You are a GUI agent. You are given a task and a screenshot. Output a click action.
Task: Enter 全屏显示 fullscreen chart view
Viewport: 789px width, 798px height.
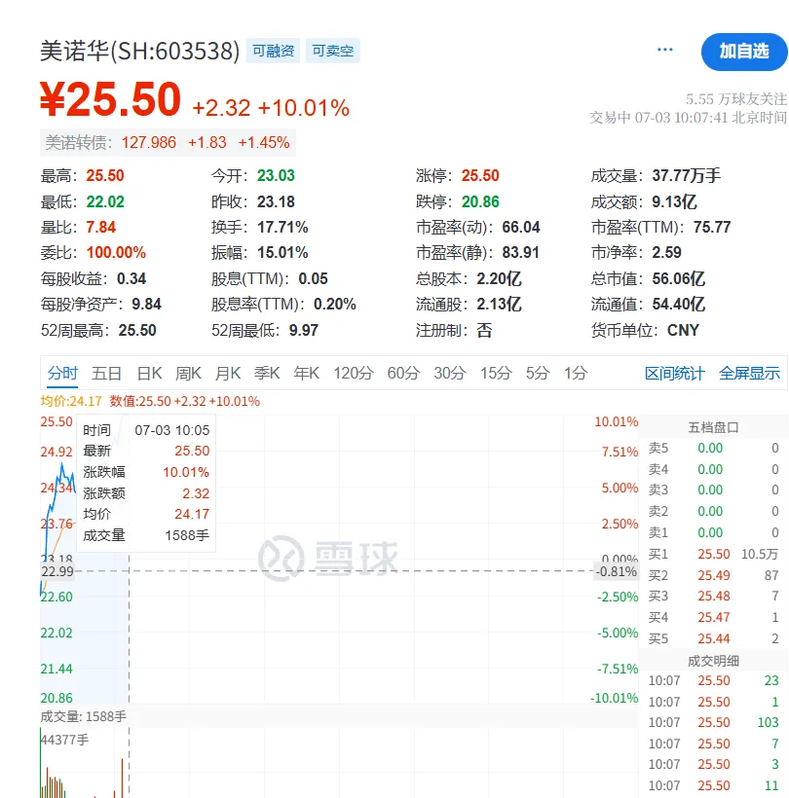point(749,373)
